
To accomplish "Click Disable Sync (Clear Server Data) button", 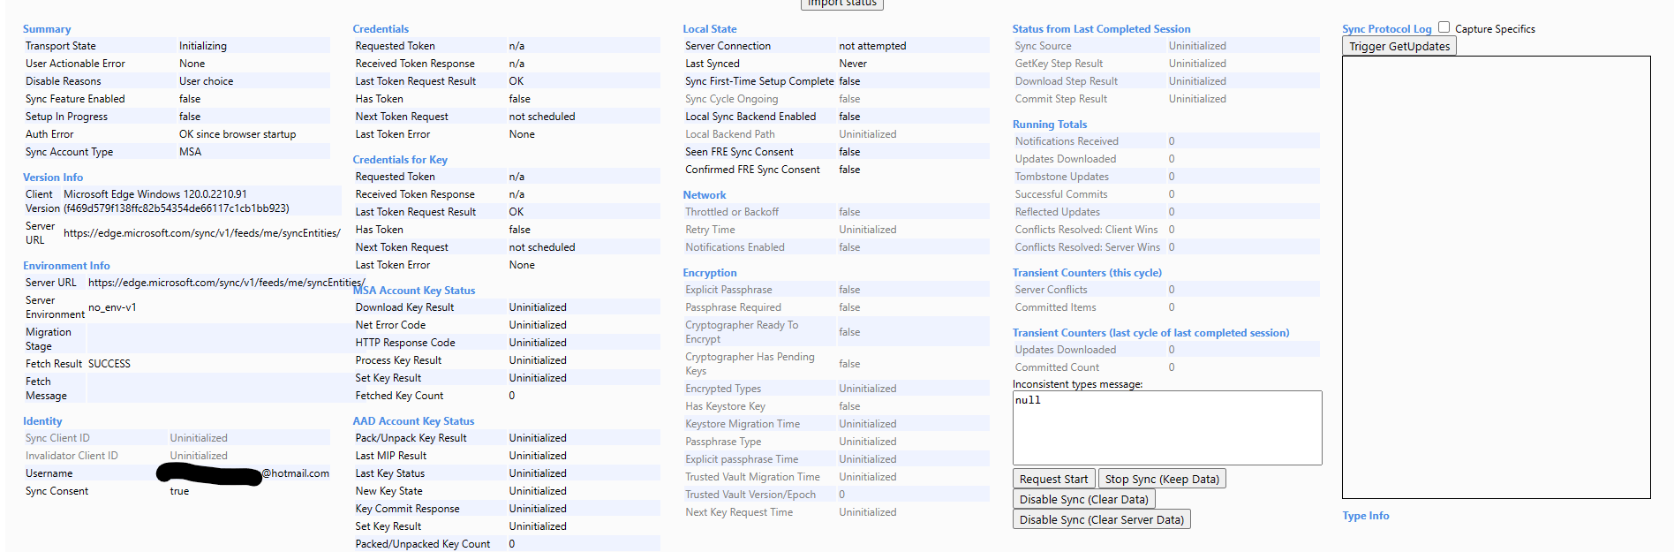I will [x=1101, y=519].
